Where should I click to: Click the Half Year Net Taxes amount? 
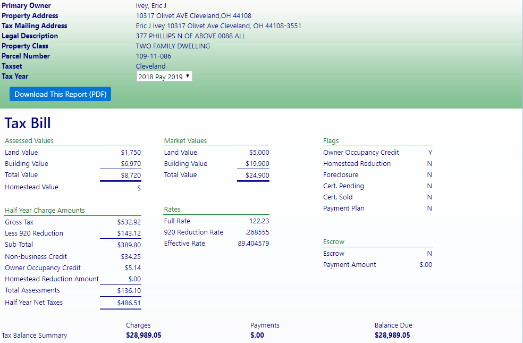129,303
